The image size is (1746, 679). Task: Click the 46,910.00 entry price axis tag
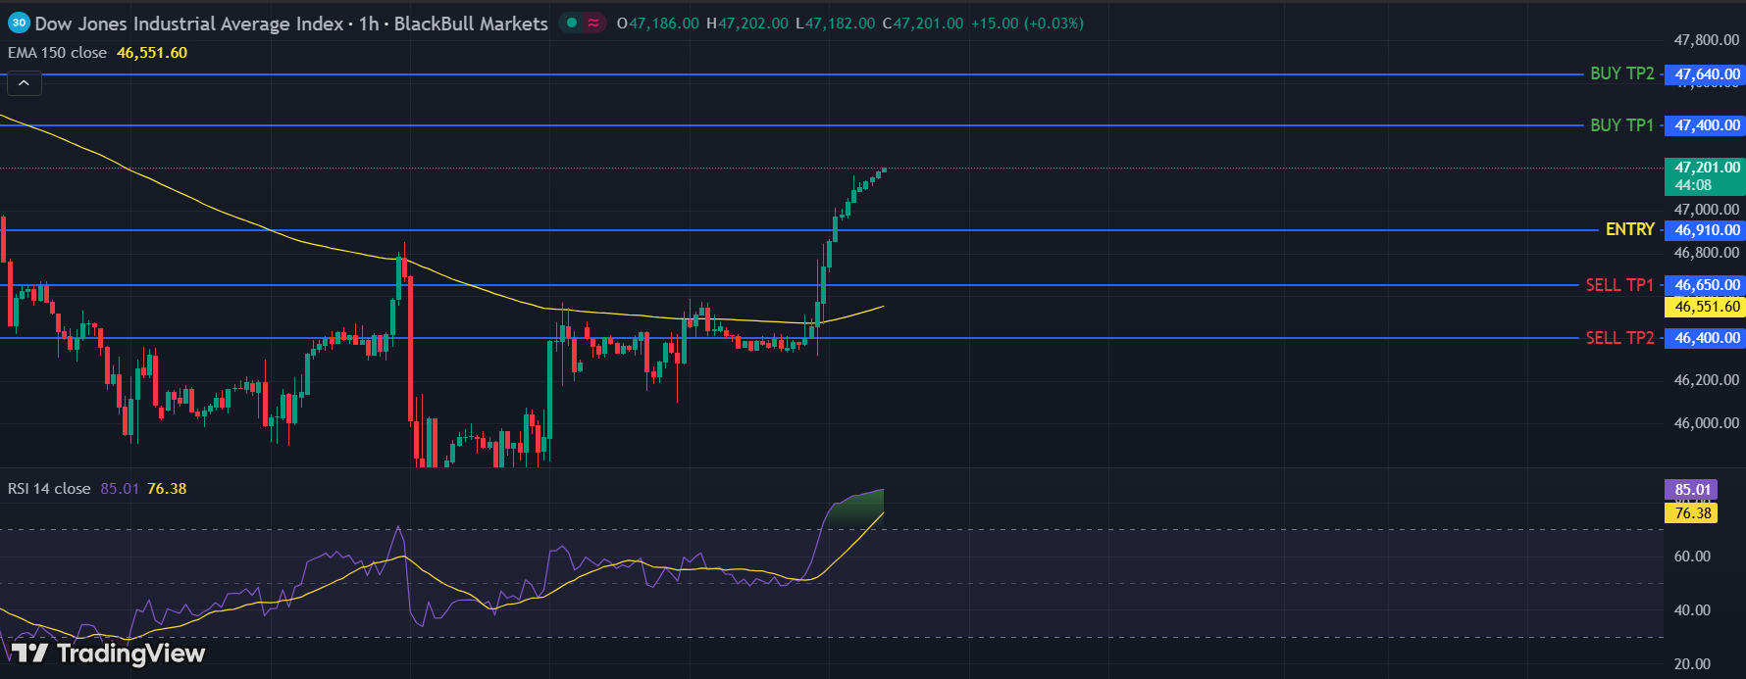[1706, 230]
